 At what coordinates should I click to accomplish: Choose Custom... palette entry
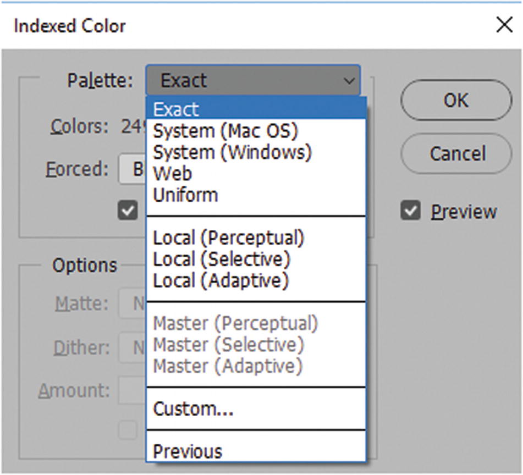(x=193, y=408)
